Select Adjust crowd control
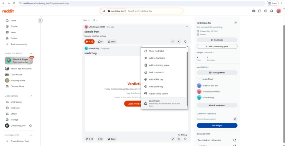Screen dimensions: 285x146 tap(164, 93)
